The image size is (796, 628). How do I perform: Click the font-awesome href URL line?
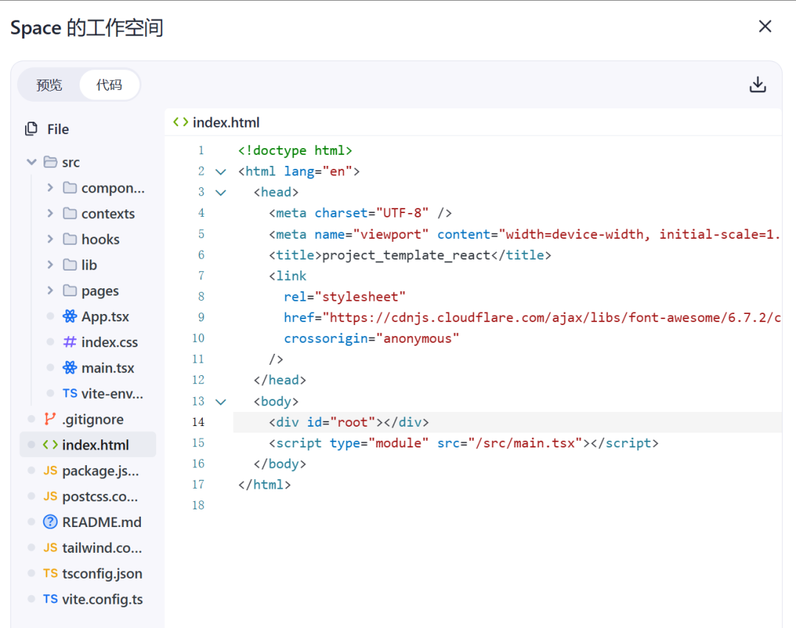(x=532, y=318)
